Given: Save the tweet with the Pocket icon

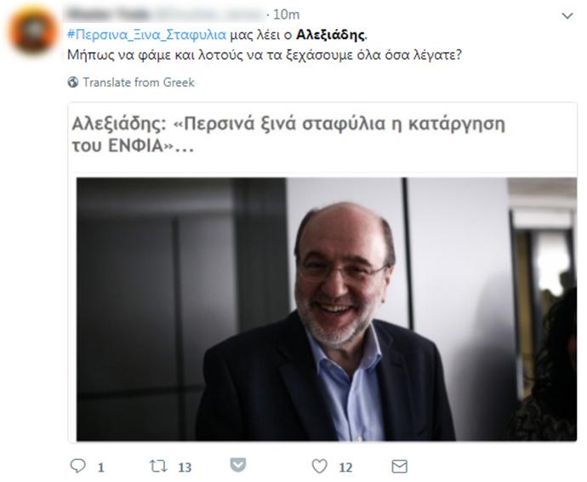Looking at the screenshot, I should (x=238, y=465).
